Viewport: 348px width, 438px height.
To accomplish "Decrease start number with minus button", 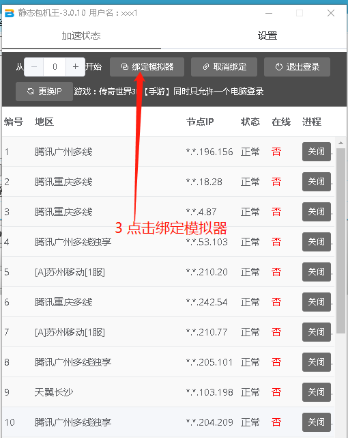I will 34,67.
